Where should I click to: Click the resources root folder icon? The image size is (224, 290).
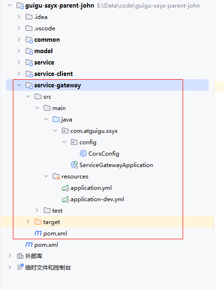56,177
